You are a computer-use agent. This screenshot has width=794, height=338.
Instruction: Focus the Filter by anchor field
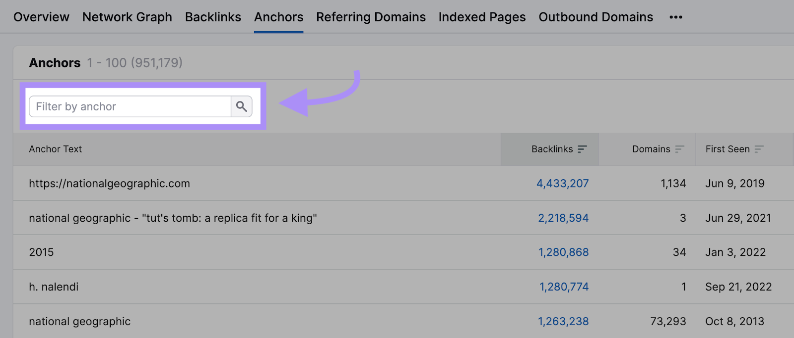coord(130,106)
